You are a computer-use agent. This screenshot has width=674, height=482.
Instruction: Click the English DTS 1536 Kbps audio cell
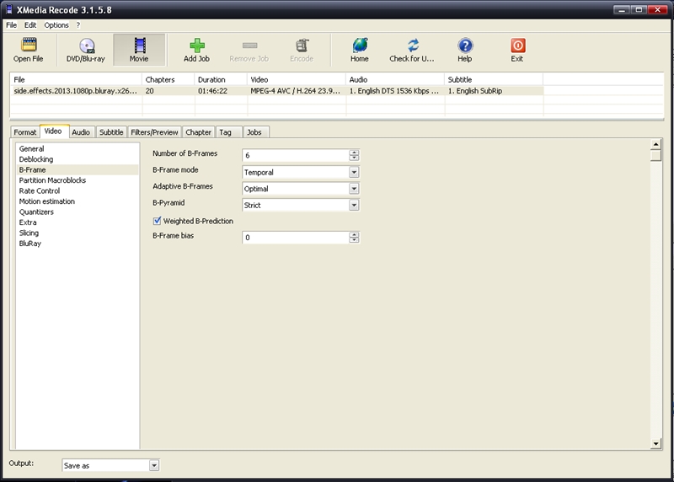pos(394,91)
